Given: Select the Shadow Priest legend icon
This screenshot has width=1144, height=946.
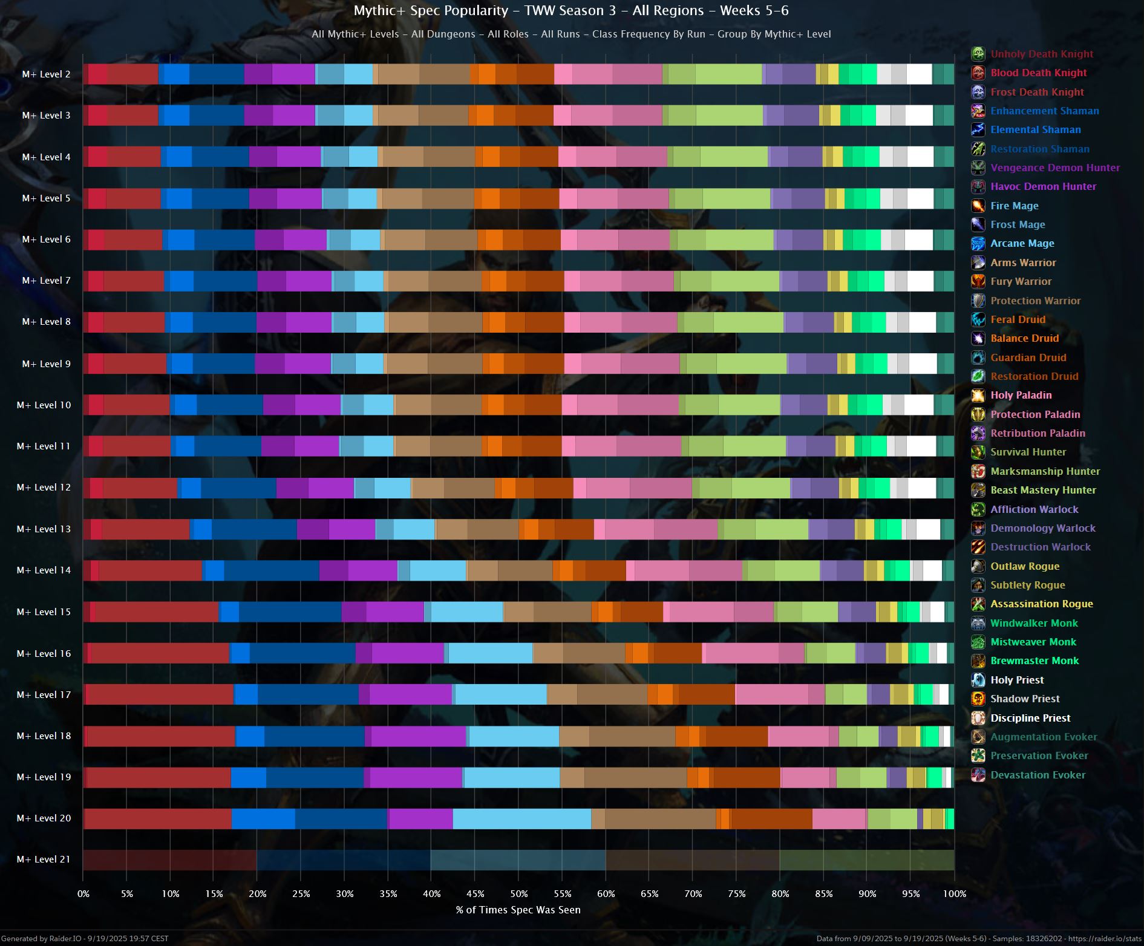Looking at the screenshot, I should [x=978, y=699].
